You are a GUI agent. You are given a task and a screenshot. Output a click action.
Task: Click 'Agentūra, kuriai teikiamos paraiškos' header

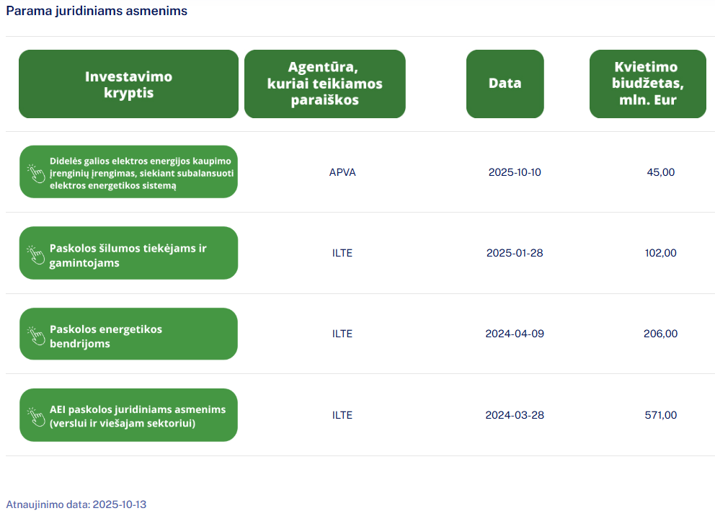tap(324, 84)
